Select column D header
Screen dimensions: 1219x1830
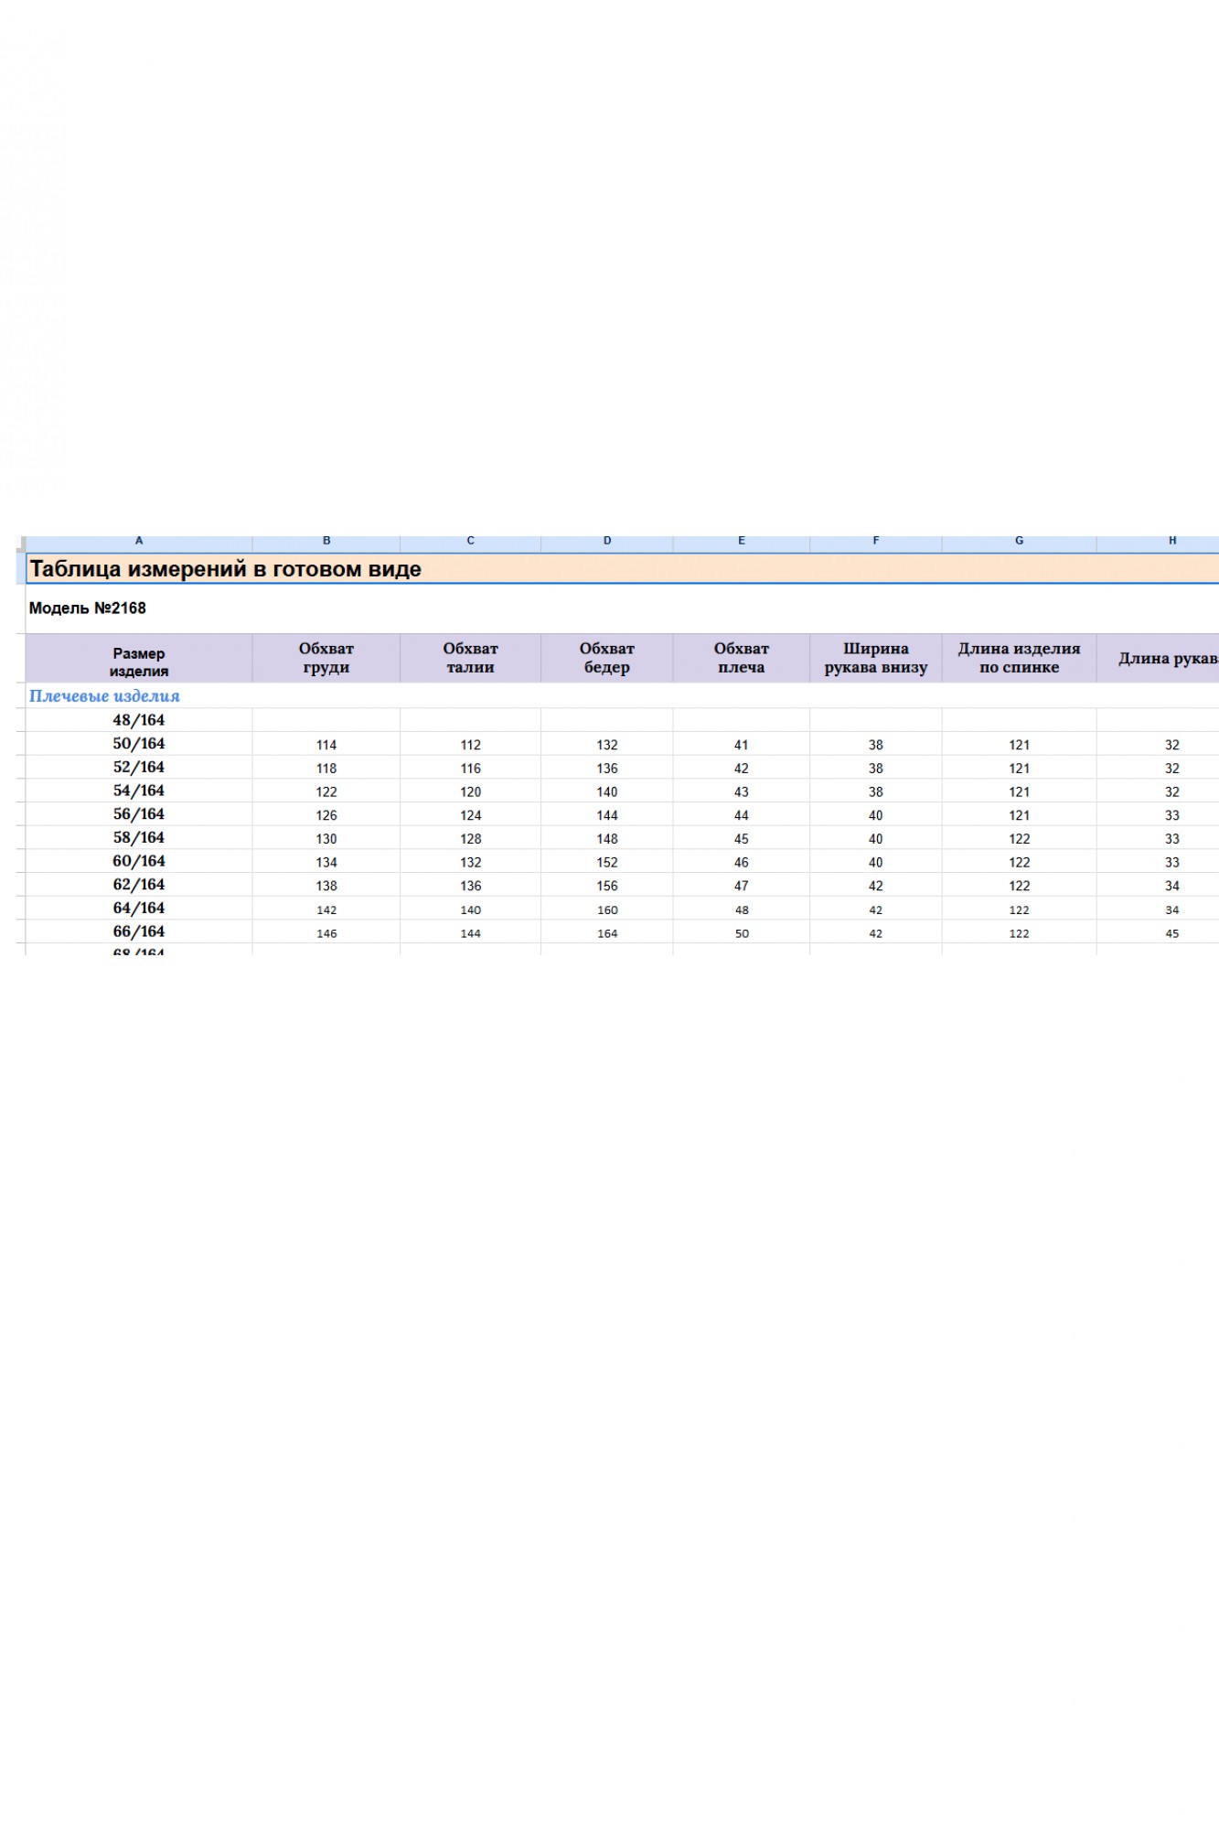tap(607, 541)
